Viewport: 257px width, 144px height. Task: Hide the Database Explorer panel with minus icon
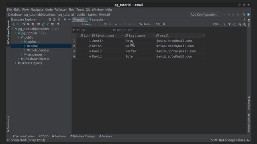[x=69, y=20]
